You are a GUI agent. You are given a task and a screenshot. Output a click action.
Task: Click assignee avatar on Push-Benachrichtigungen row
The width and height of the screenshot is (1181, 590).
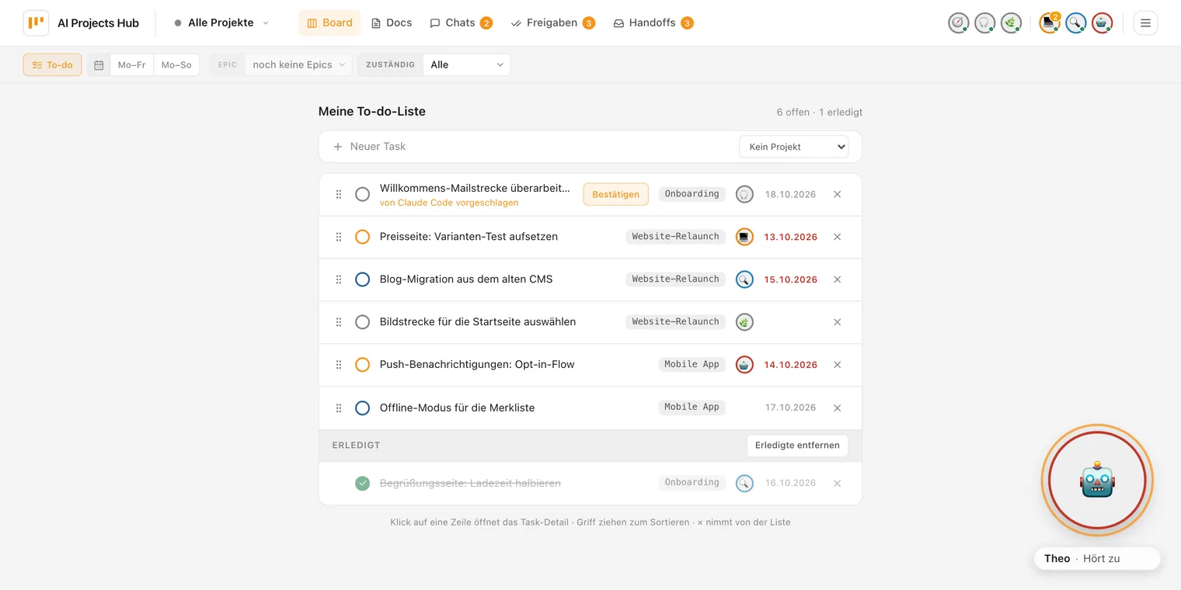tap(744, 364)
